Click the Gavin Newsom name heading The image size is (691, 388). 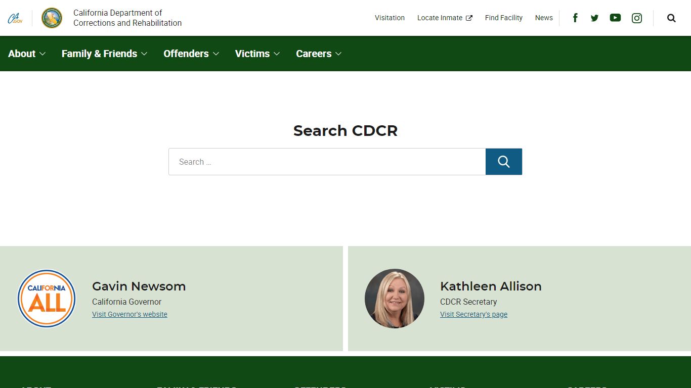(139, 286)
